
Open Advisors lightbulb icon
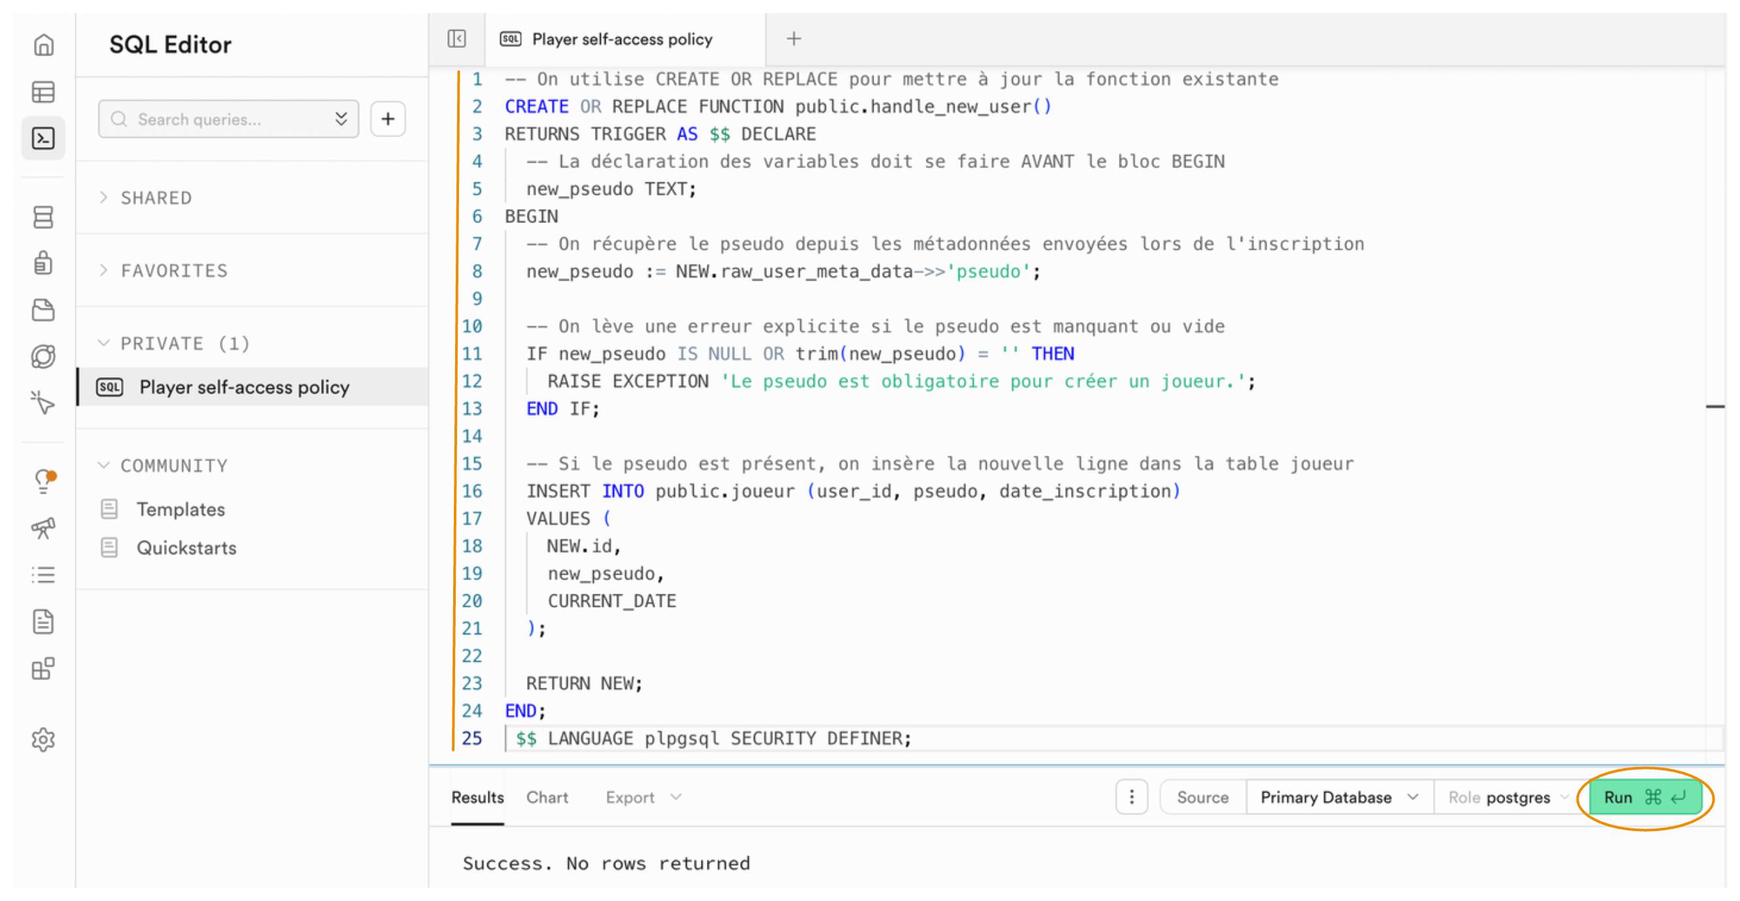(x=44, y=481)
